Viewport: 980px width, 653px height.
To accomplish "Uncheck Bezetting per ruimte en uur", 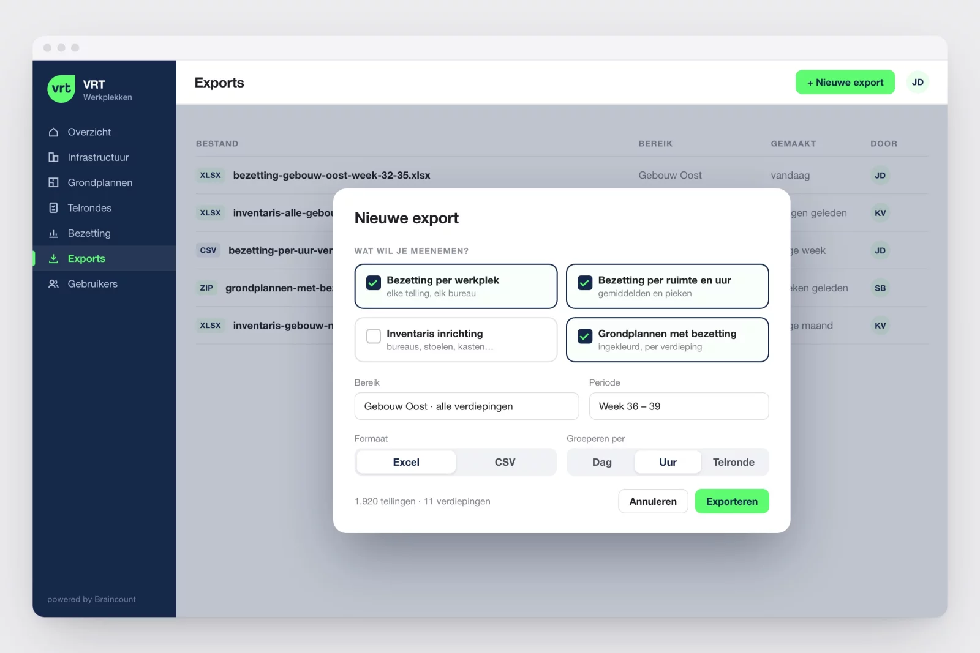I will click(x=585, y=283).
